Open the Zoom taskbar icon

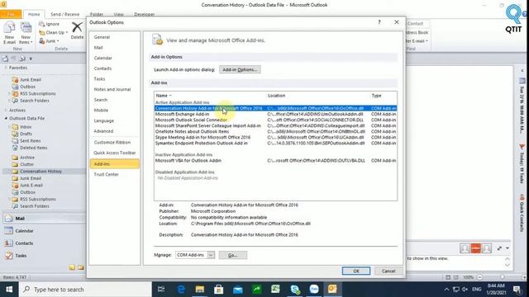(314, 290)
